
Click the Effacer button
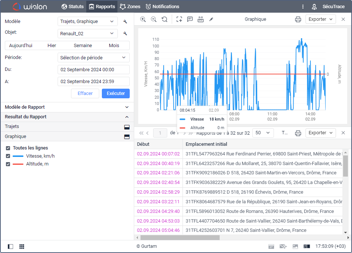(85, 93)
